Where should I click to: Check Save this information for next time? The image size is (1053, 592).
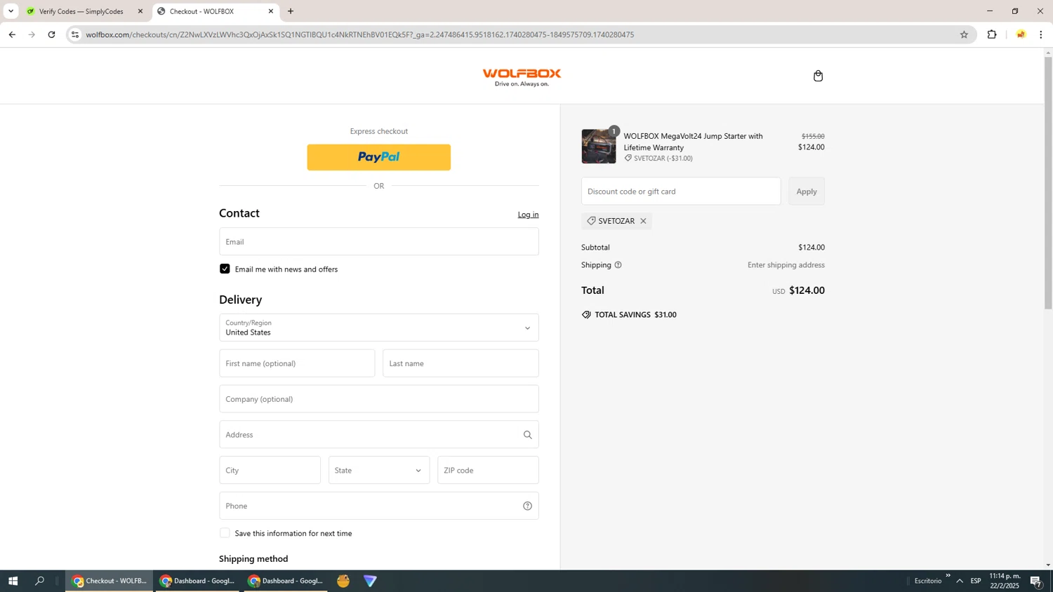[x=225, y=533]
